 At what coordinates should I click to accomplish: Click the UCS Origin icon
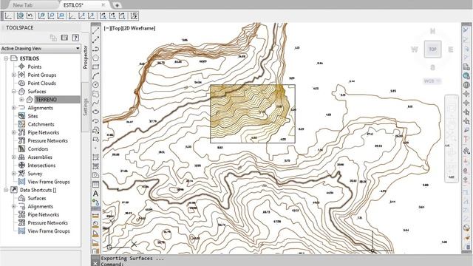pyautogui.click(x=72, y=16)
